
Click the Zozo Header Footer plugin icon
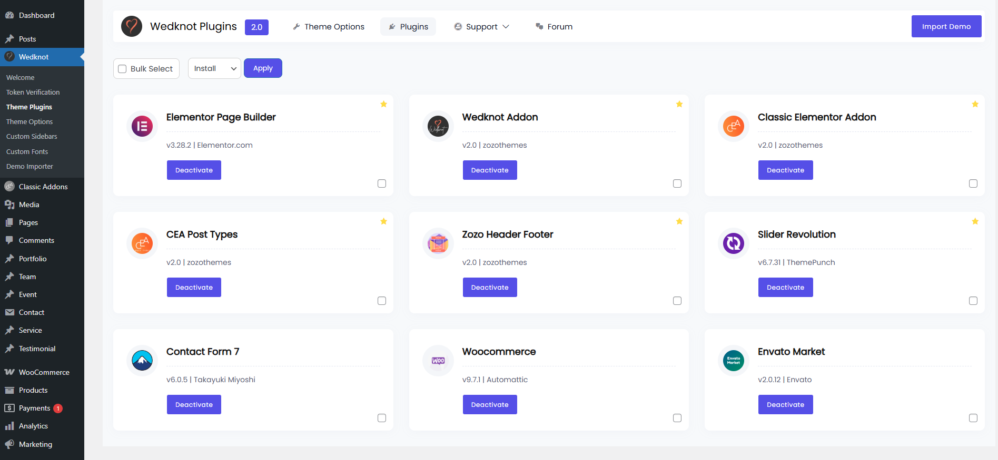[438, 243]
